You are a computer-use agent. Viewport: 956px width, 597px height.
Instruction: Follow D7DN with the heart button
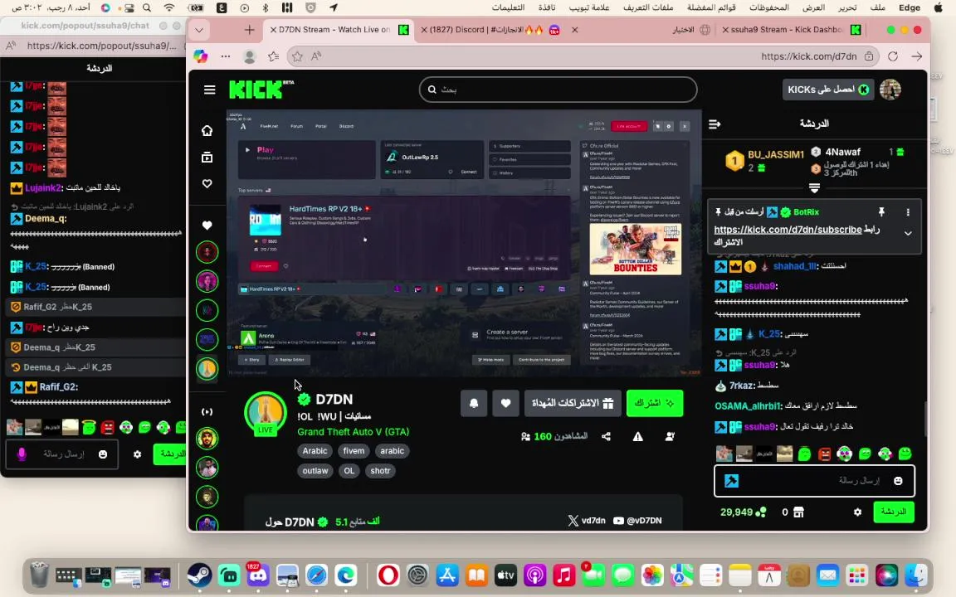click(x=505, y=403)
